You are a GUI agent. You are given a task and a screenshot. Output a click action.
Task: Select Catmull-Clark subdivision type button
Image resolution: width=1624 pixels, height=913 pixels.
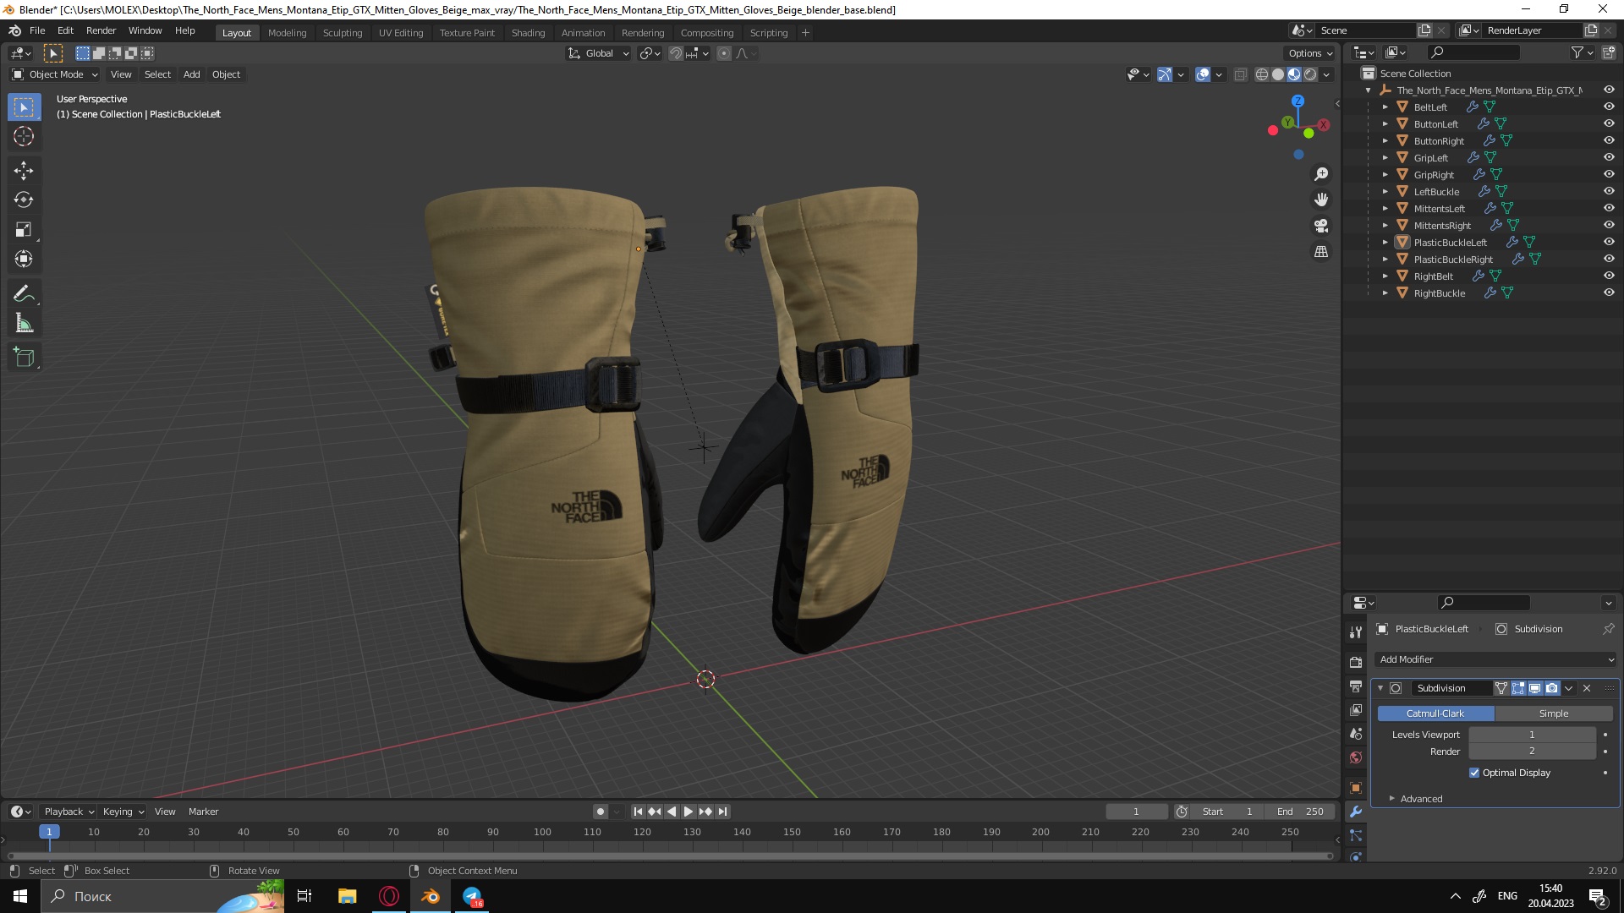(x=1435, y=713)
